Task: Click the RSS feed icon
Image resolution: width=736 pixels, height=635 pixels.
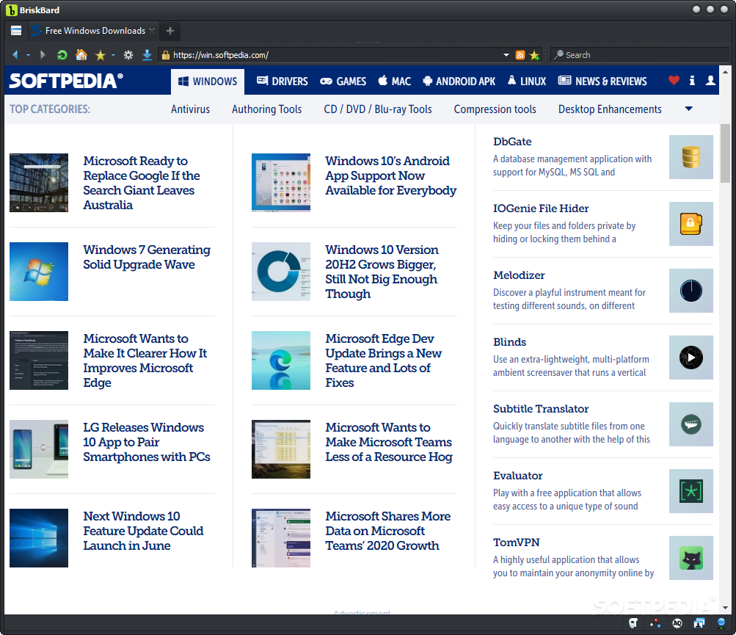Action: [x=520, y=55]
